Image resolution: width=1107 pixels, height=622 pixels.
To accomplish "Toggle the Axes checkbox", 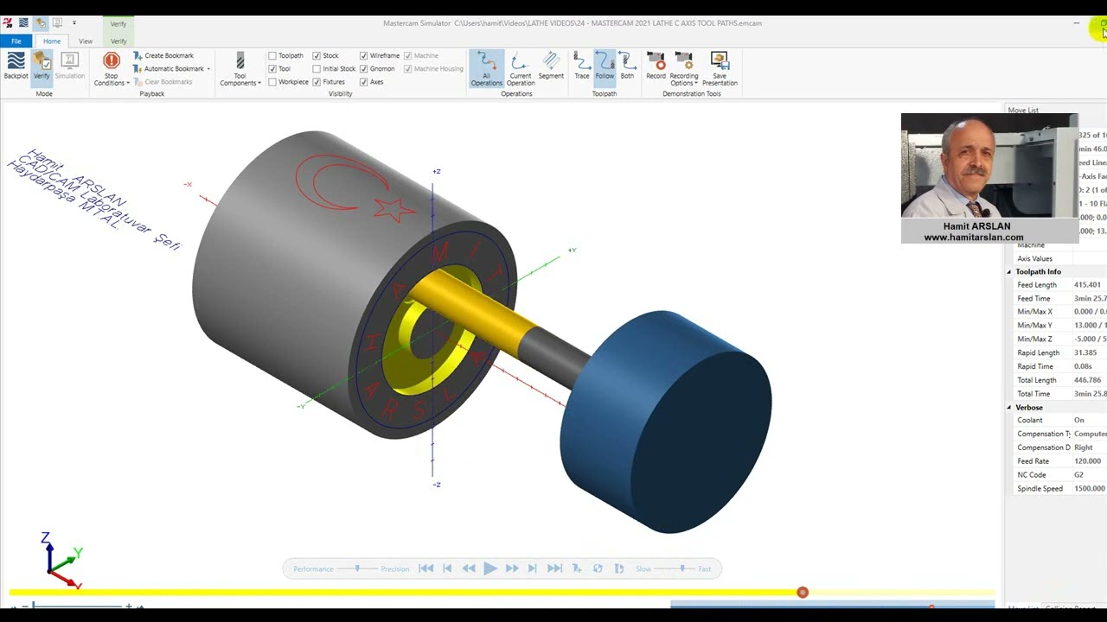I will (363, 82).
